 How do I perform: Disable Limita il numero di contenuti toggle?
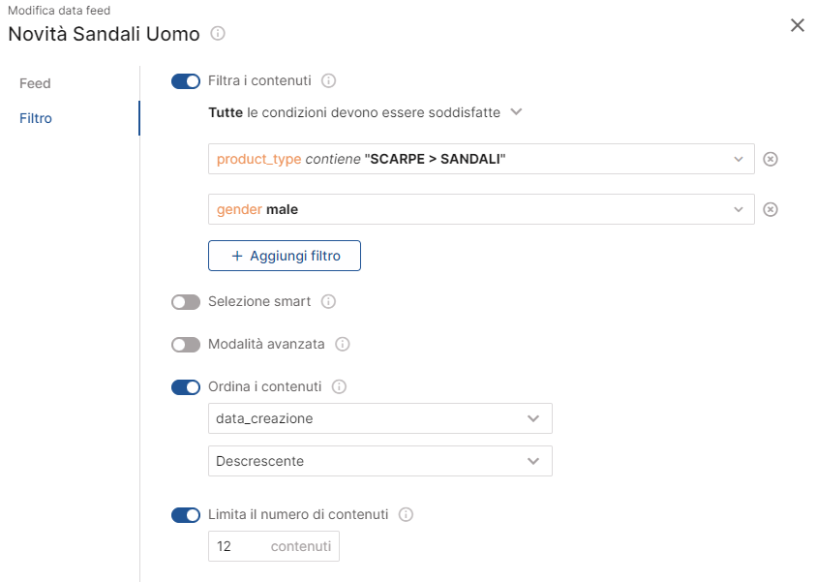(x=186, y=515)
